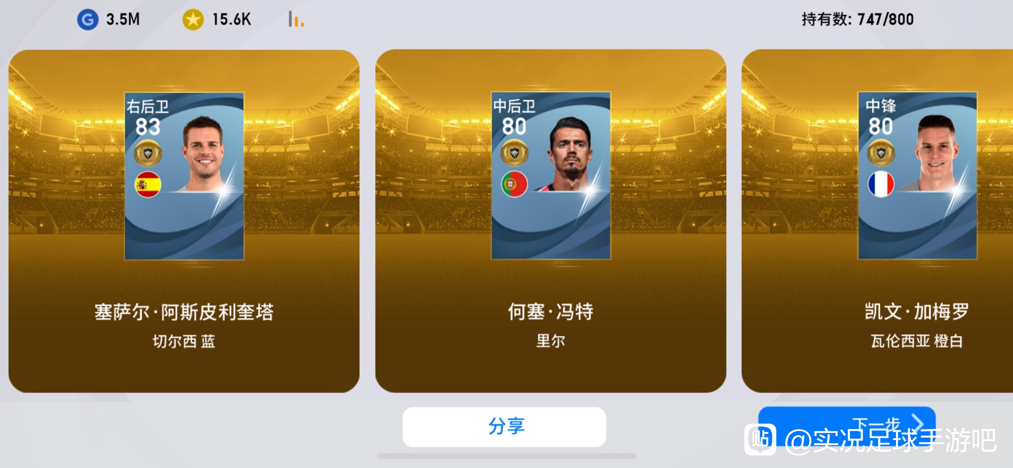
Task: Tap the gold badge on the 中锋 card
Action: pyautogui.click(x=881, y=152)
